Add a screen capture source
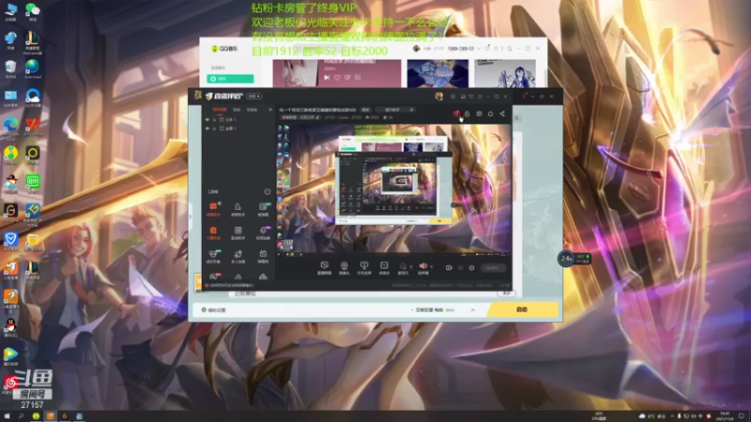 coord(324,267)
